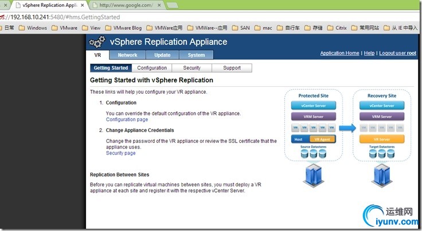Follow the Security page link
The image size is (422, 231).
point(120,153)
